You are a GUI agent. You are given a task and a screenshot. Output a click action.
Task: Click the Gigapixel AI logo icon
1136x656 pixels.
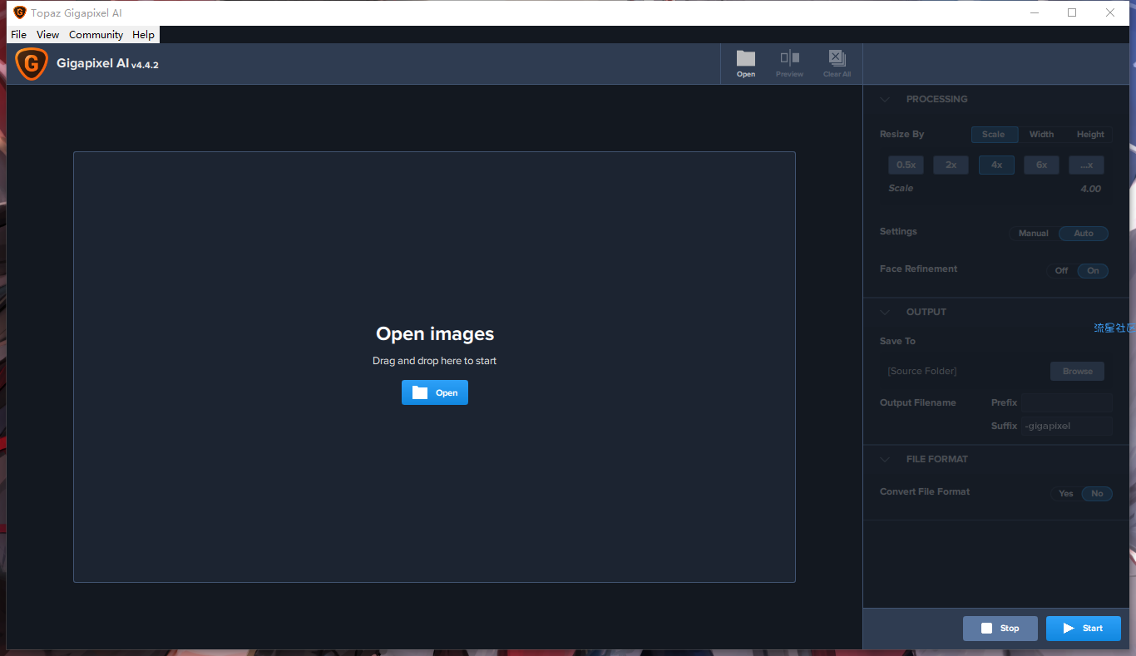[32, 64]
